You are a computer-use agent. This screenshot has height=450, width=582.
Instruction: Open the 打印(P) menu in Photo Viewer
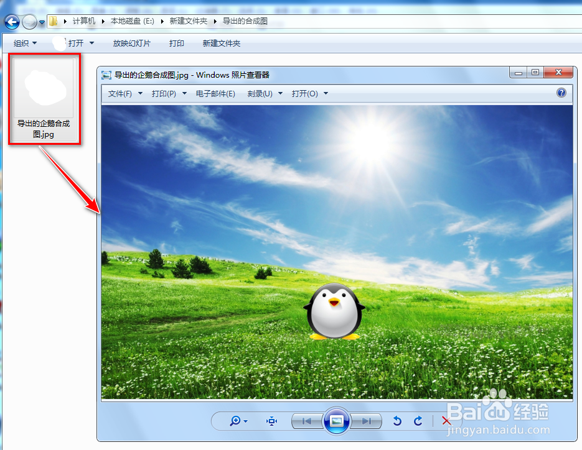click(x=169, y=94)
